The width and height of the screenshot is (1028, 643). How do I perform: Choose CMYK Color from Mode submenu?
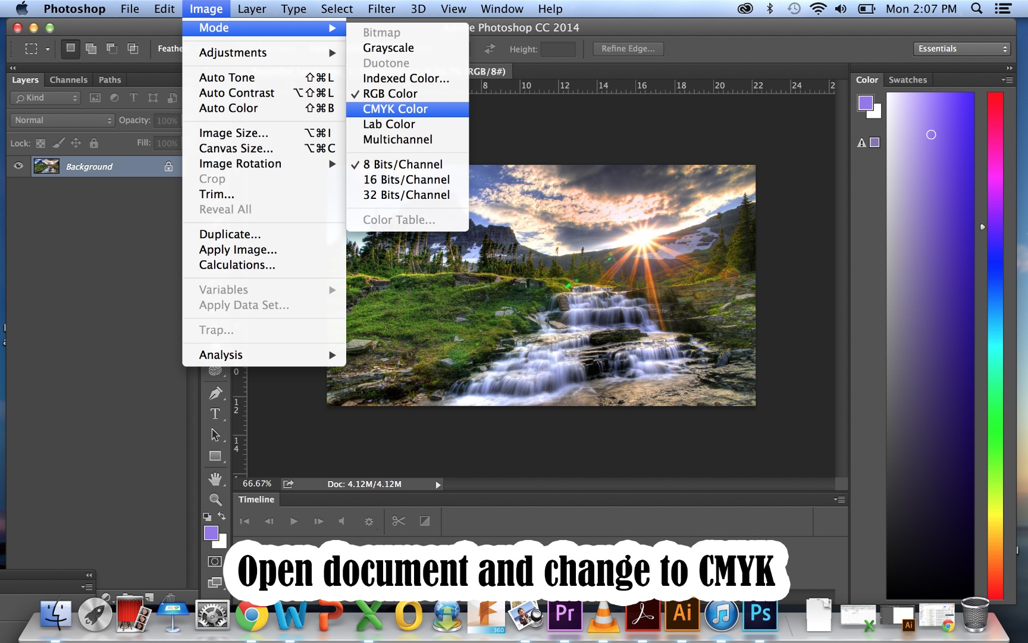click(408, 109)
